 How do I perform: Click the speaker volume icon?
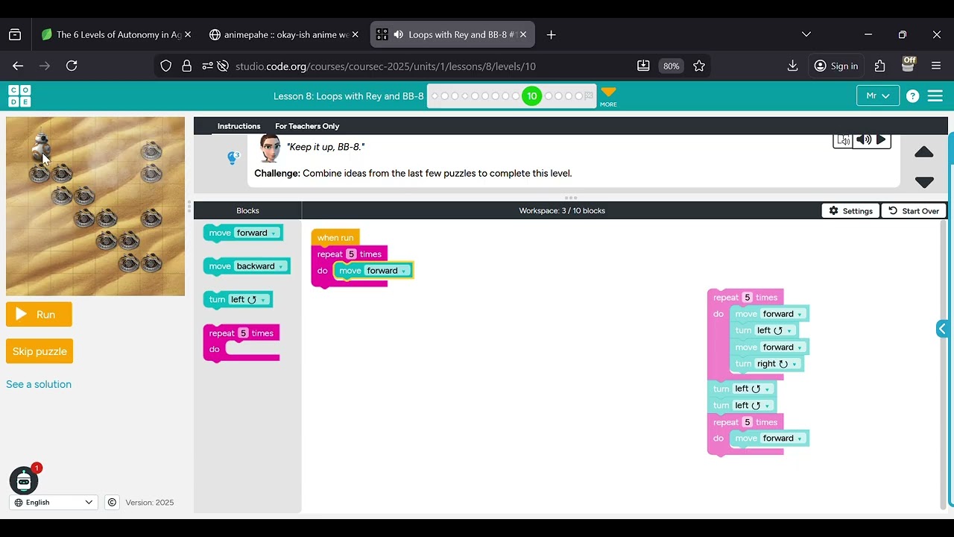pyautogui.click(x=863, y=139)
